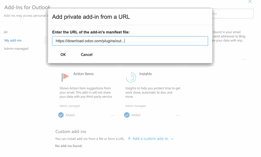The image size is (261, 157).
Task: Select the My add-ins category
Action: [x=13, y=41]
